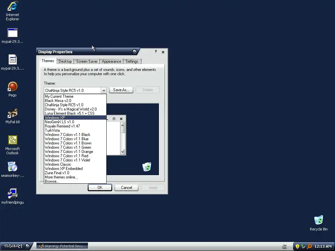
Task: Switch to Warning: Potential Security taskbar window
Action: point(62,246)
